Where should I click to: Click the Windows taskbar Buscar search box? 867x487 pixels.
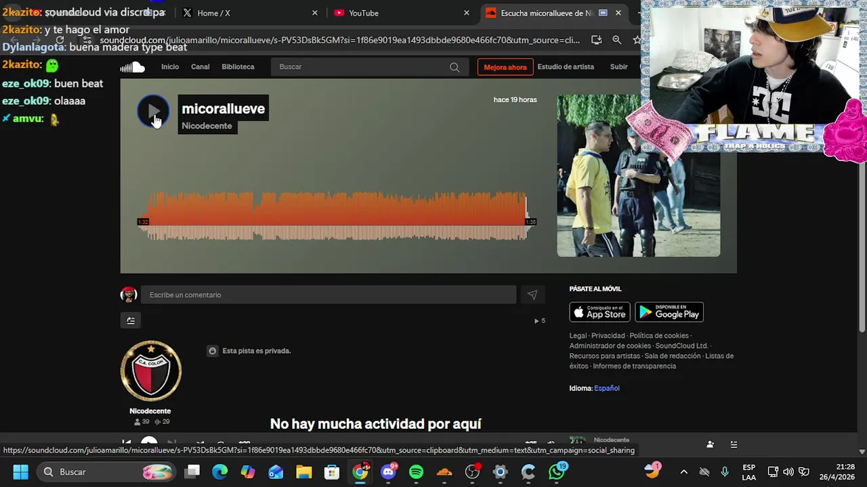tap(106, 471)
